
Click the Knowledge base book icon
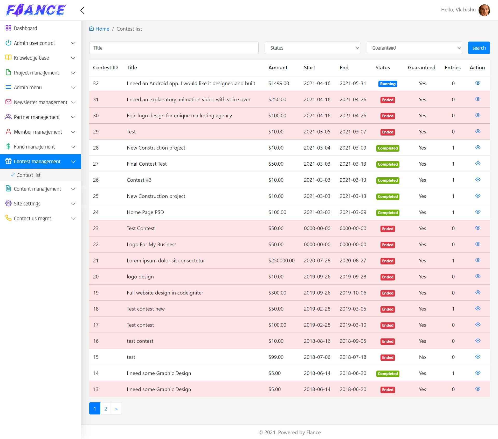coord(8,58)
